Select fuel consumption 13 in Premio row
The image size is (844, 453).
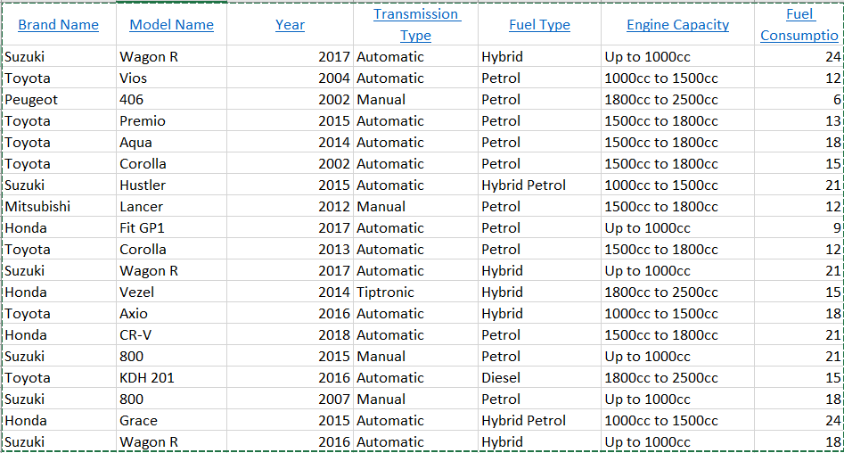[799, 120]
